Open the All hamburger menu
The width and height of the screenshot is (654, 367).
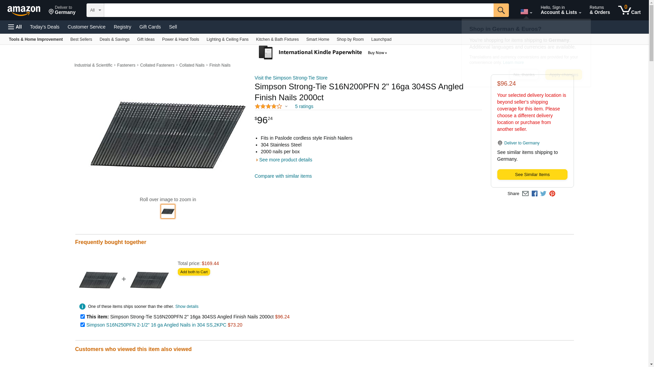tap(15, 27)
